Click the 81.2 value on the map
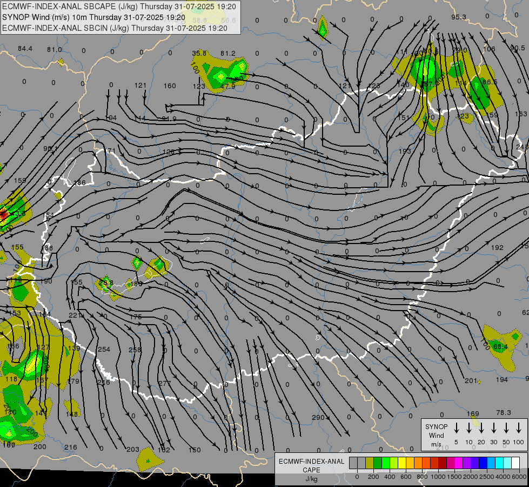This screenshot has width=529, height=487. [227, 54]
